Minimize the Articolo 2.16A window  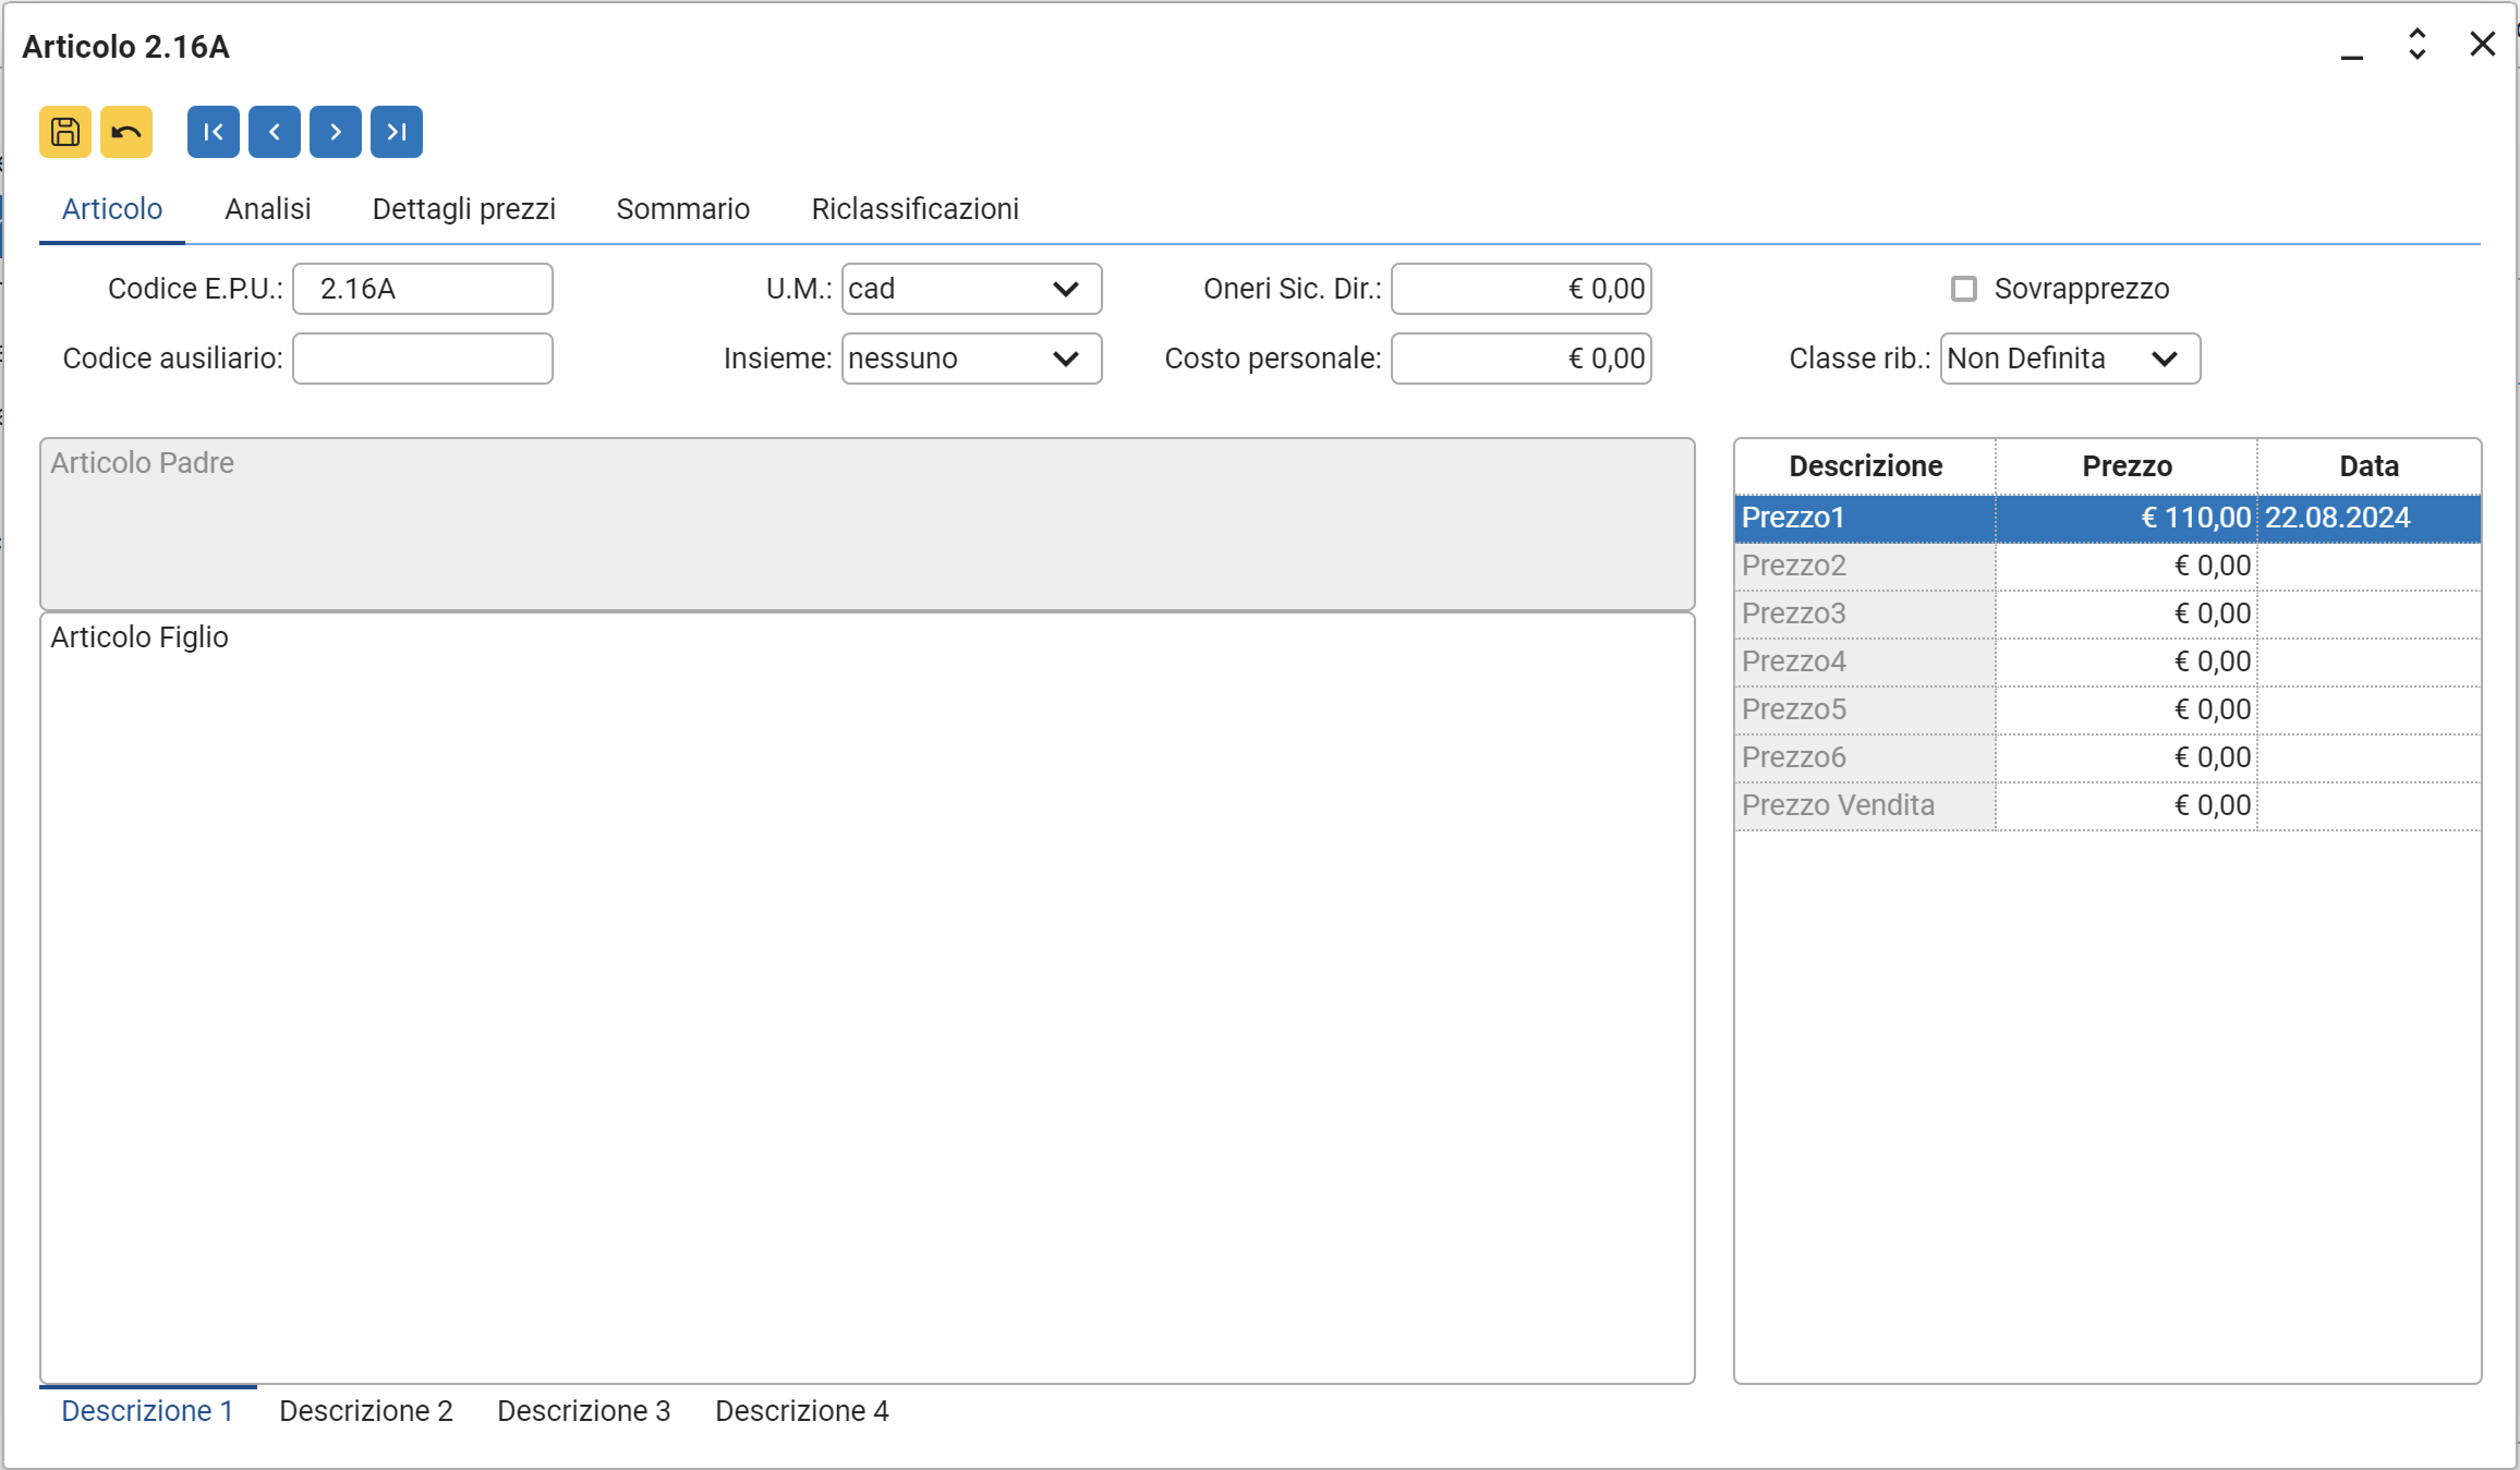pos(2351,47)
